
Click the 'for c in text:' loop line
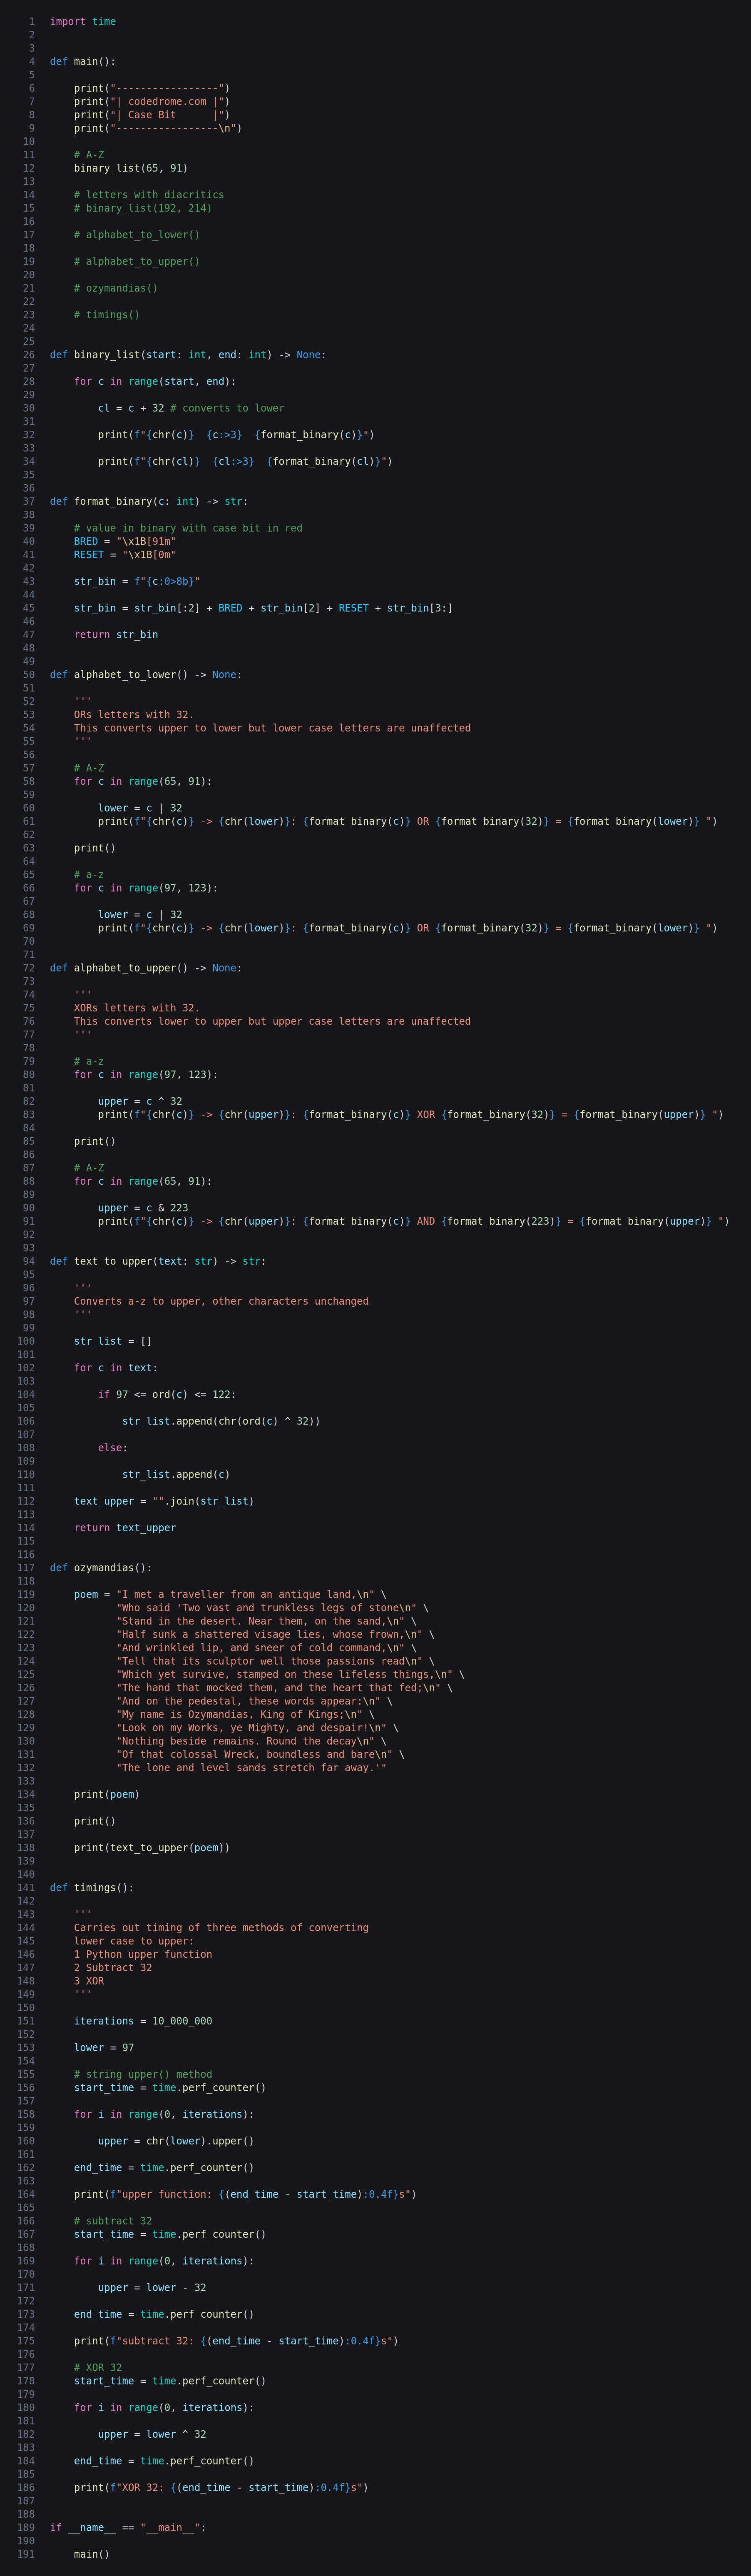coord(116,1368)
